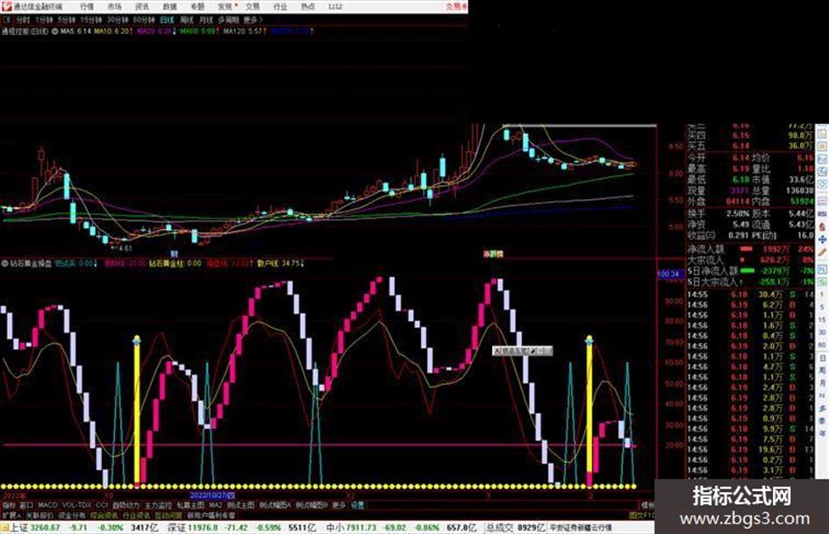Open the 新用户福利专享 link
Image resolution: width=829 pixels, height=534 pixels.
click(x=211, y=515)
